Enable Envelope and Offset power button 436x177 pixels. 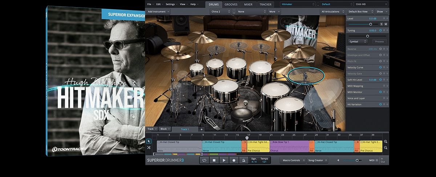tap(380, 55)
